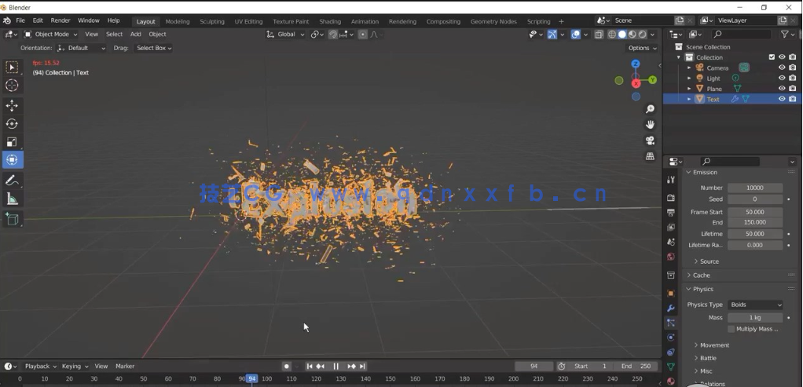Screen dimensions: 803x387
Task: Expand the Camera item in outliner
Action: tap(689, 68)
